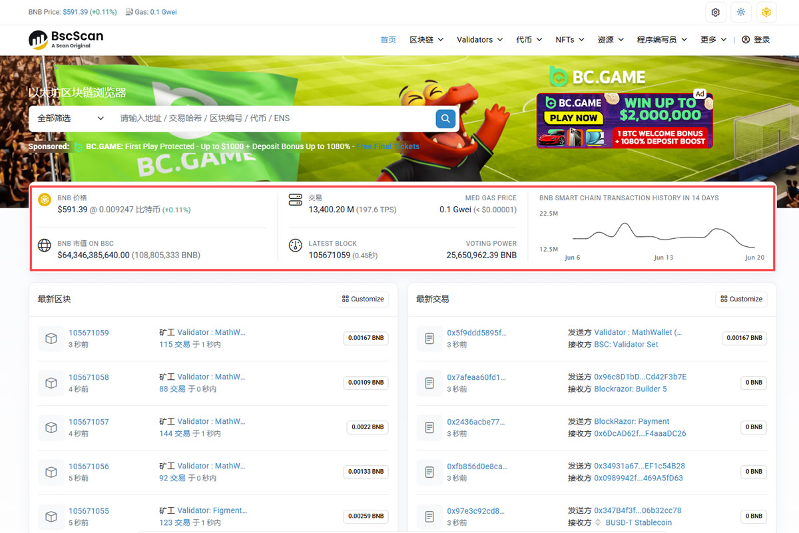Click the BNB coin icon beside BNB 价格
799x533 pixels.
coord(45,200)
